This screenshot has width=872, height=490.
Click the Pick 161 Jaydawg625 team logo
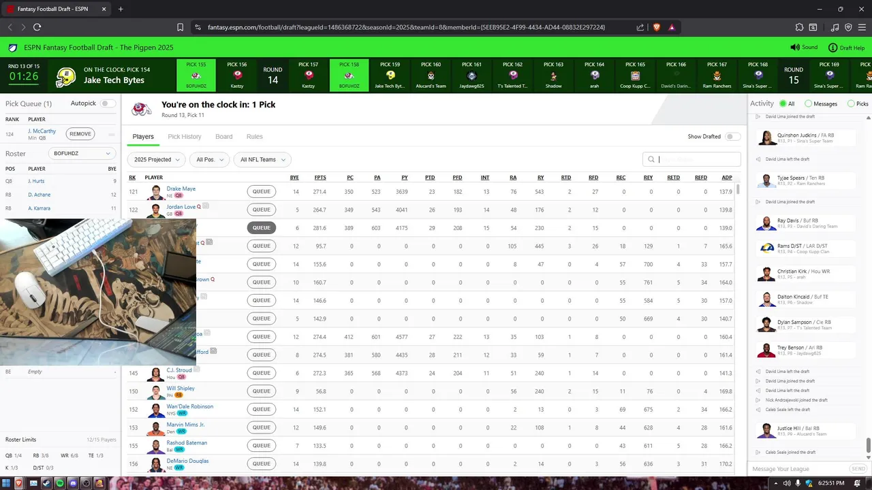472,76
